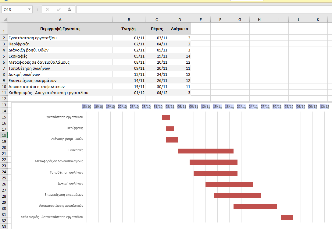
Task: Click chart axis date label 03/11
Action: click(x=170, y=107)
